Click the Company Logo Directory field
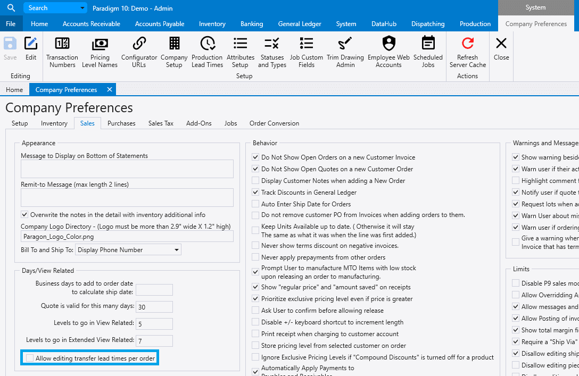579x376 pixels. coord(127,237)
